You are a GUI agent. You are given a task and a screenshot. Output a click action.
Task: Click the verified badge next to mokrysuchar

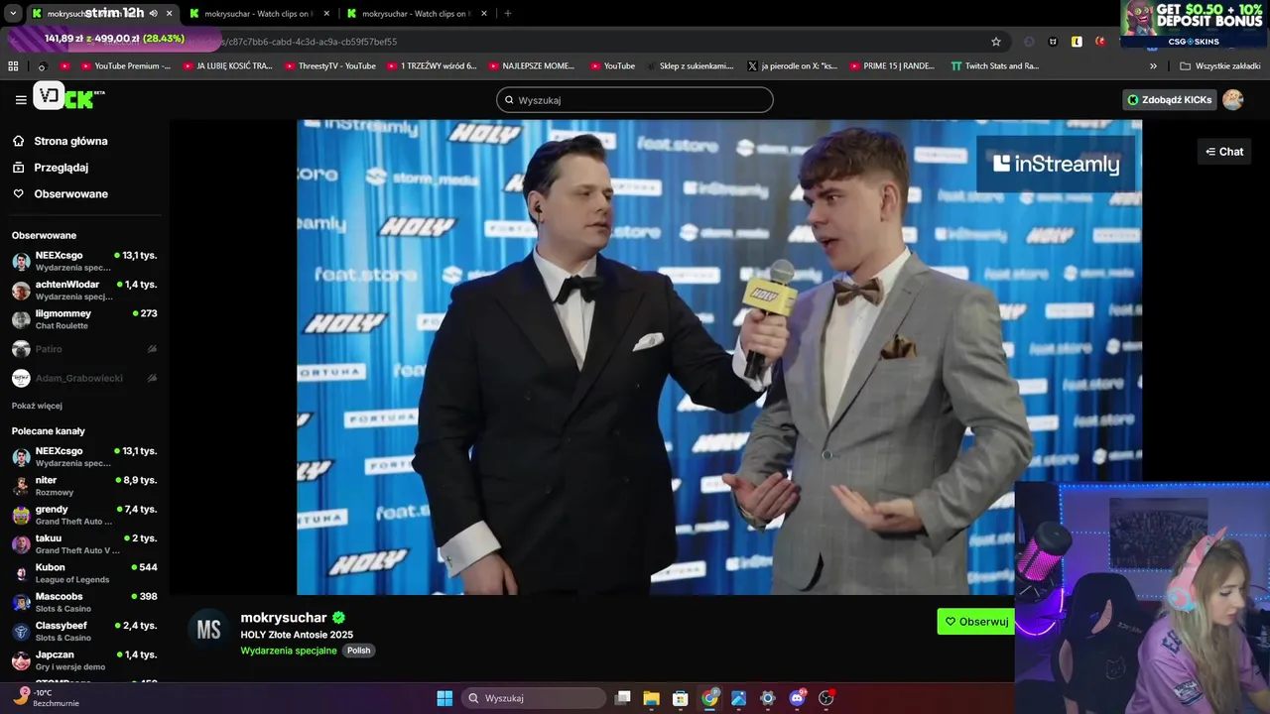coord(338,618)
